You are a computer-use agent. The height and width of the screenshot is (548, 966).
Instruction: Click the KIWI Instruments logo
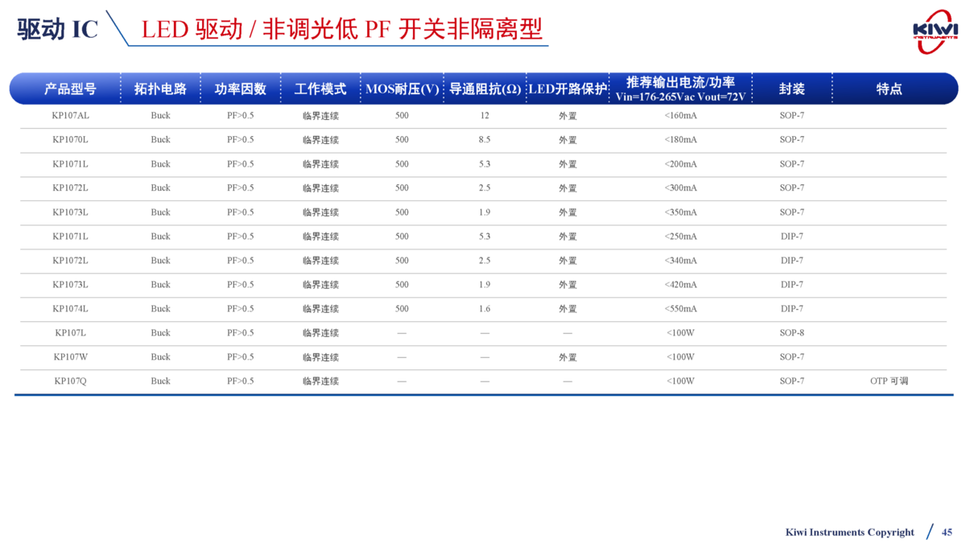pyautogui.click(x=935, y=31)
